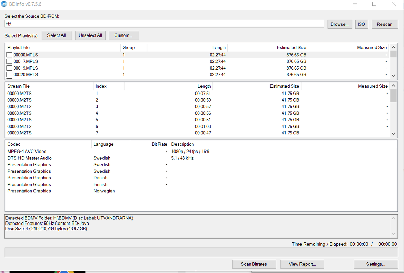Click Stream File column header
This screenshot has width=404, height=273.
[x=49, y=86]
